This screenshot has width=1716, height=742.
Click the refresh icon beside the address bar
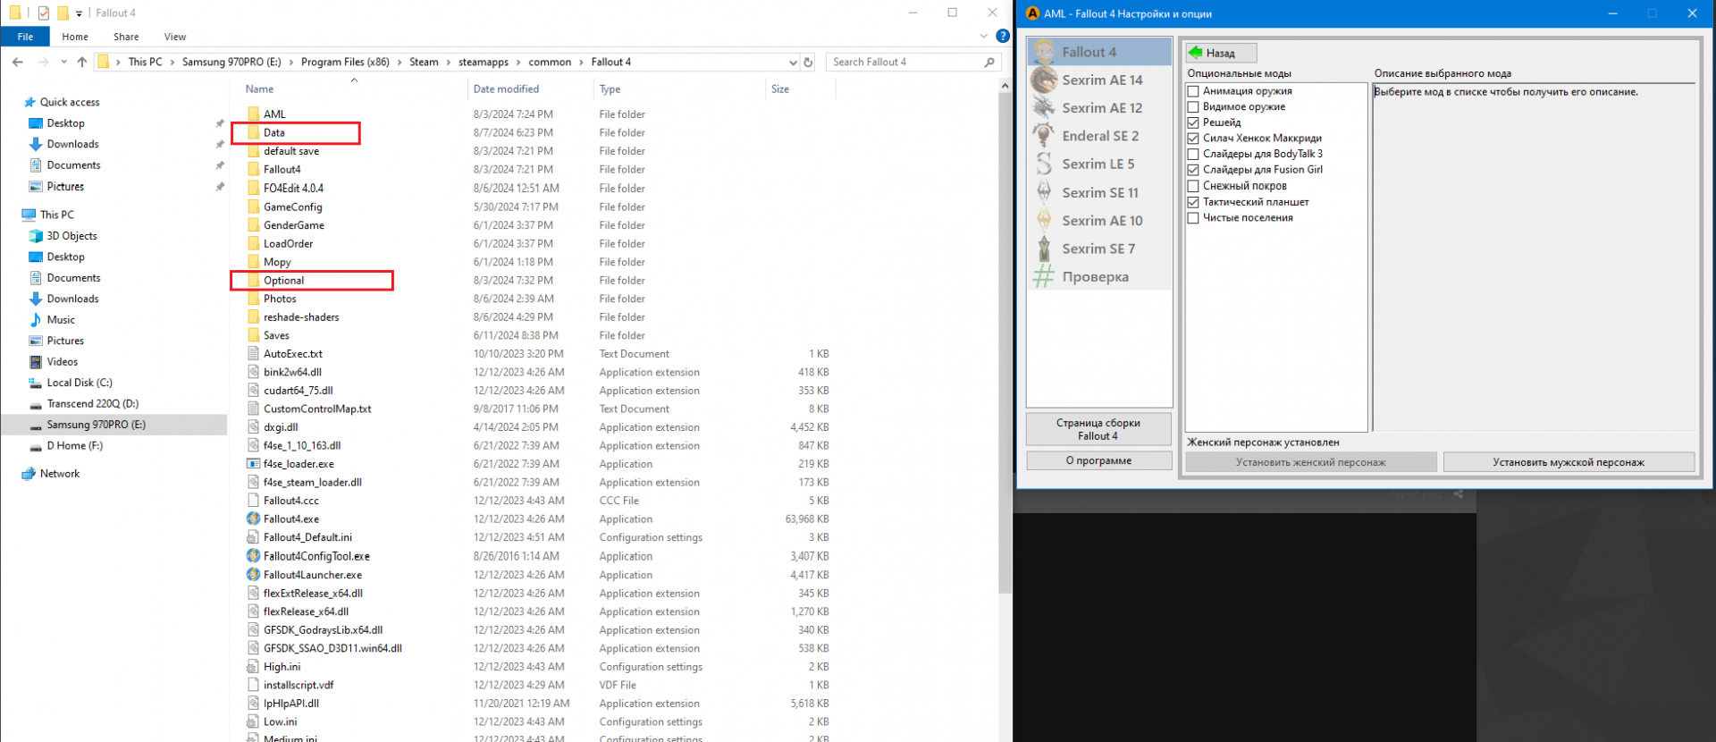point(808,63)
